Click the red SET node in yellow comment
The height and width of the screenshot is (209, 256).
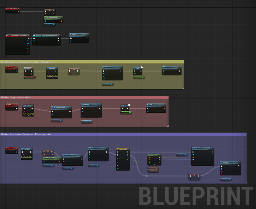pos(74,72)
